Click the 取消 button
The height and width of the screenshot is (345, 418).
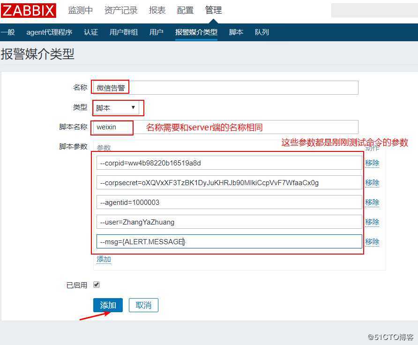point(143,305)
